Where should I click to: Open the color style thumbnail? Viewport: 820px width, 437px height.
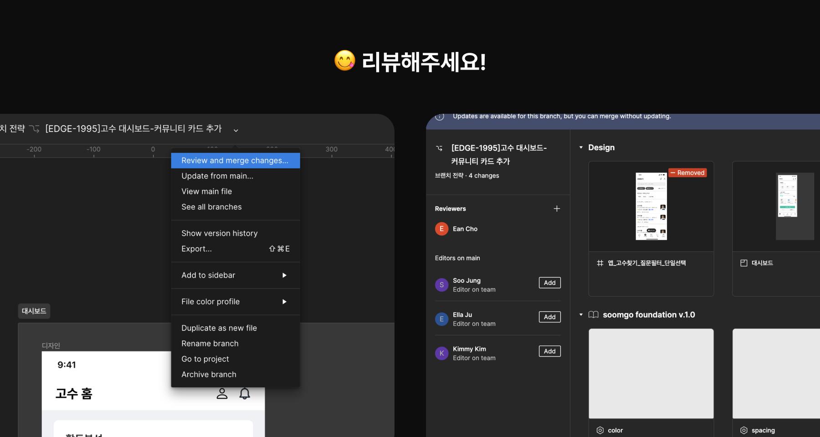651,373
